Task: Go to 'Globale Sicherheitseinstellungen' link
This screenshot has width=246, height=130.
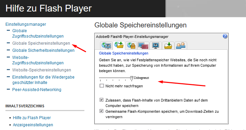Action: 43,50
